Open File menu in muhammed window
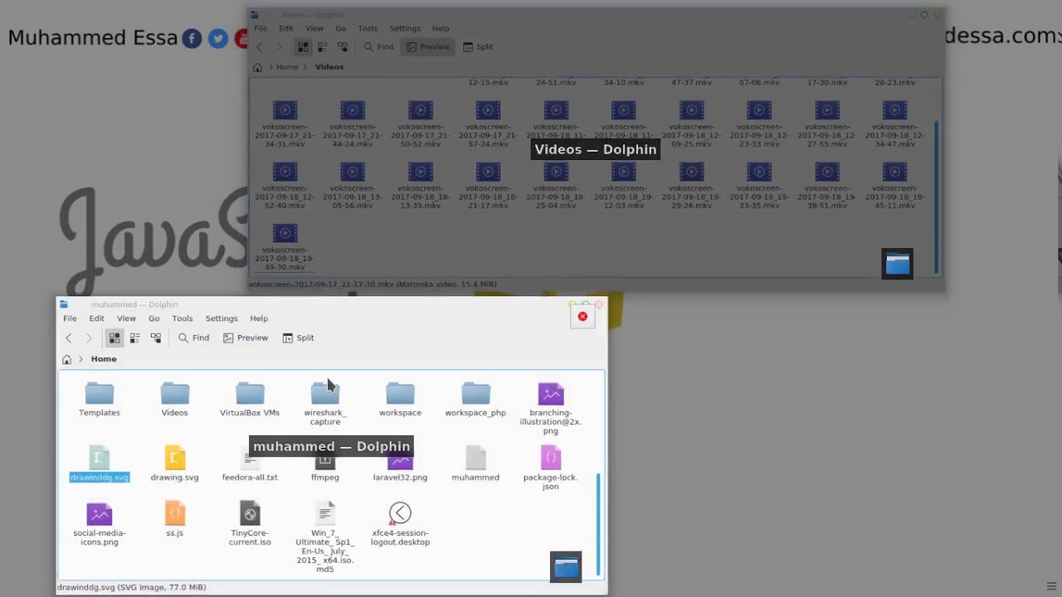This screenshot has height=597, width=1062. click(70, 318)
